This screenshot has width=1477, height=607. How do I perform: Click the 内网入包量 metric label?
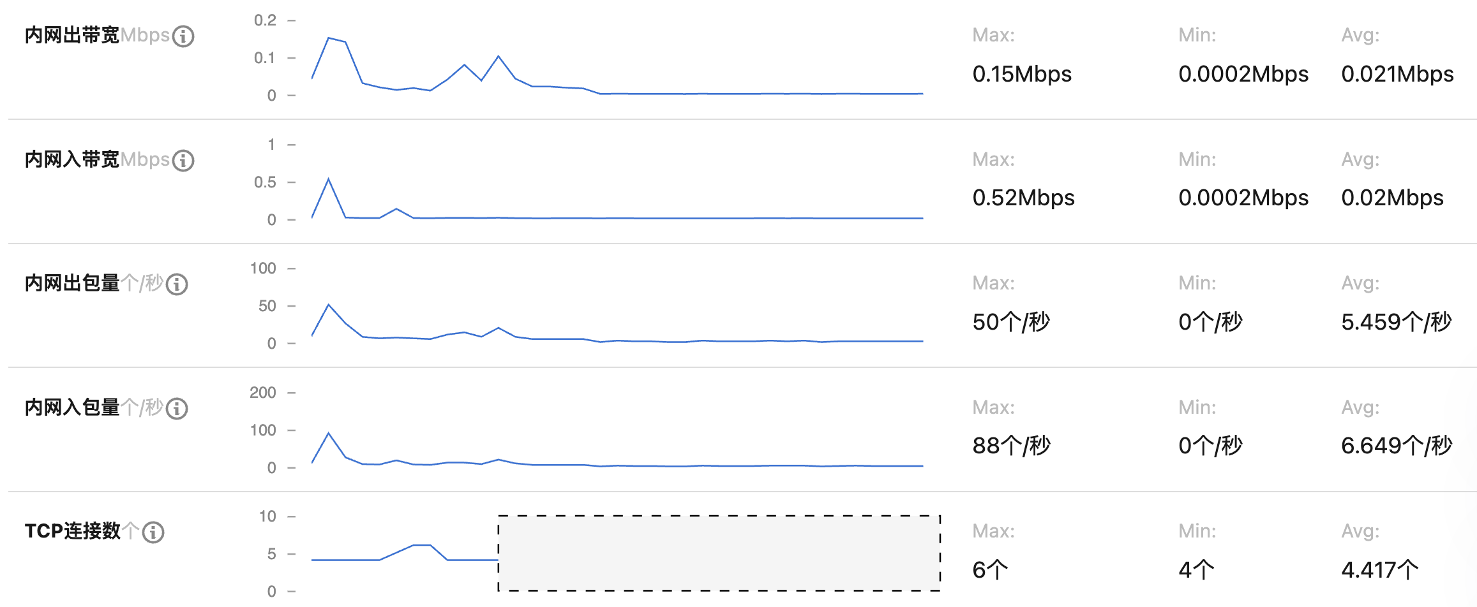pyautogui.click(x=72, y=407)
